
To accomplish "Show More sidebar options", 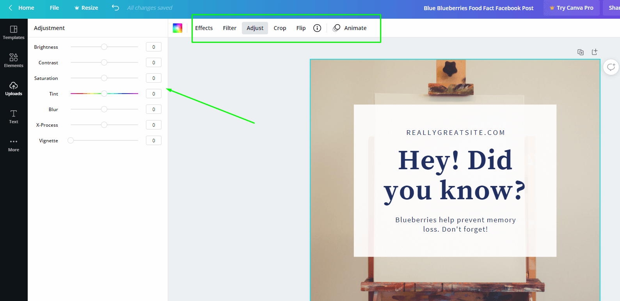I will [14, 145].
